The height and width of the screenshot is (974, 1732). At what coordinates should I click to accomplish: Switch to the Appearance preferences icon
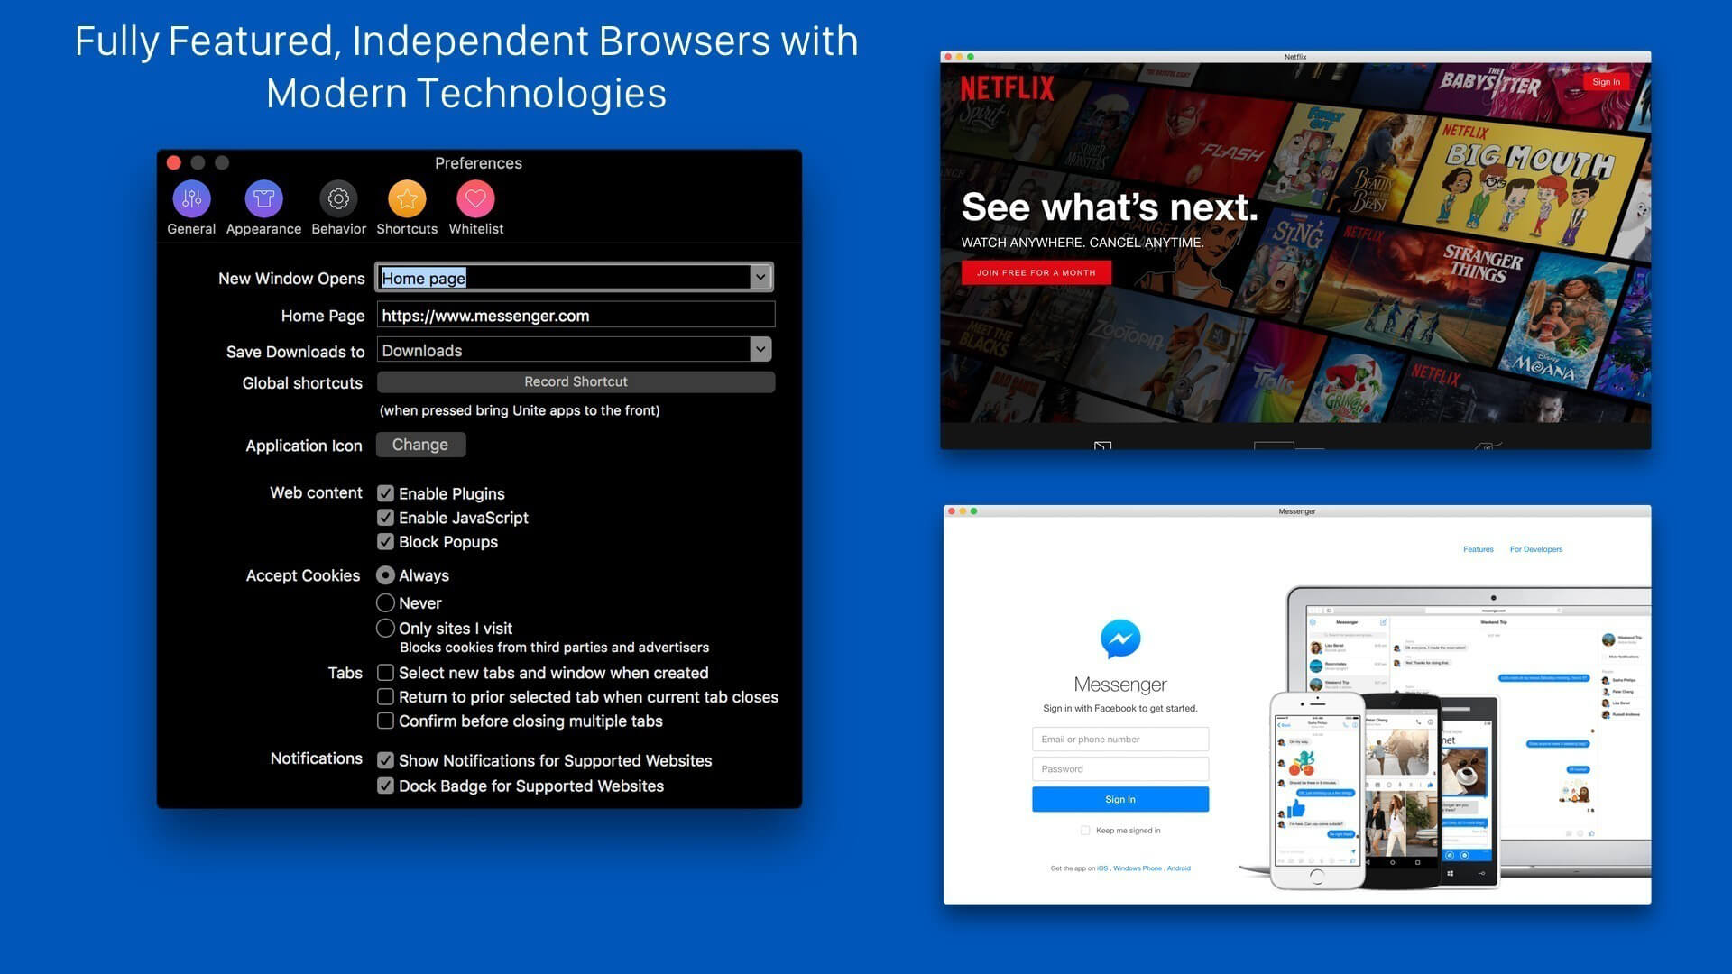pyautogui.click(x=263, y=198)
